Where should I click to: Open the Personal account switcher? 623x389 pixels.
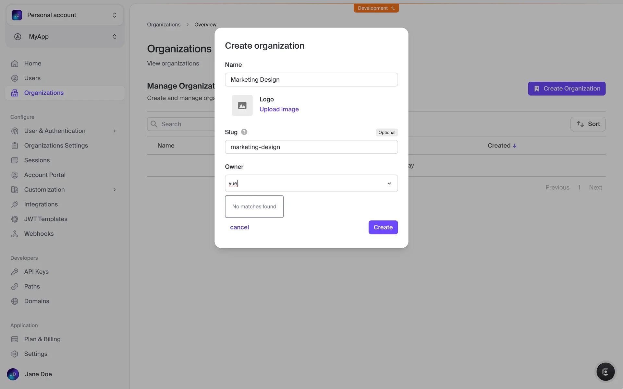[65, 15]
